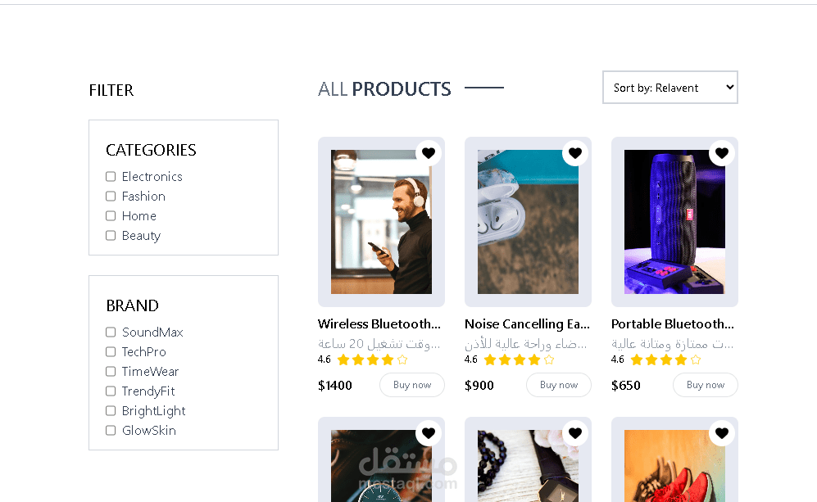This screenshot has width=817, height=502.
Task: Check the BrightLight brand filter
Action: 111,411
